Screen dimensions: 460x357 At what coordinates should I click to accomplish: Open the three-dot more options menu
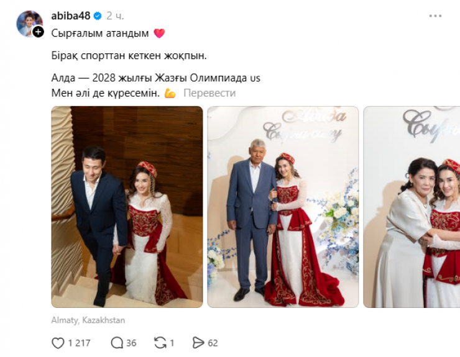pos(435,16)
